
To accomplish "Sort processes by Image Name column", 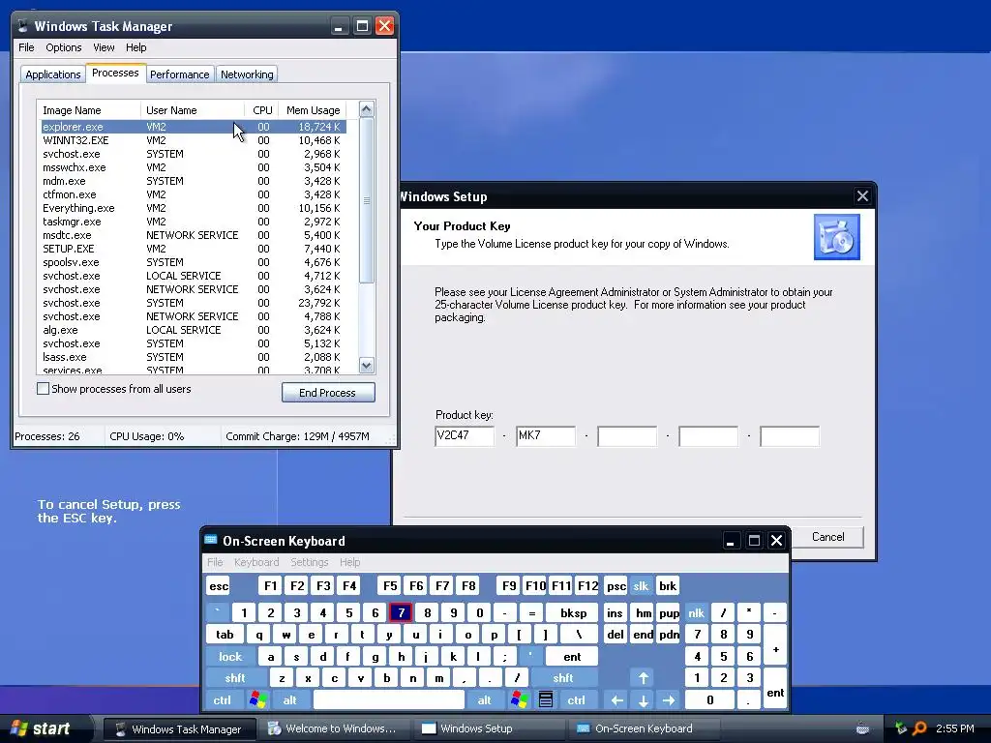I will click(x=88, y=110).
